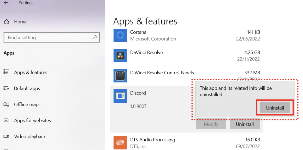Screen dimensions: 303x150
Task: Click the 141 KB size value
Action: (253, 32)
